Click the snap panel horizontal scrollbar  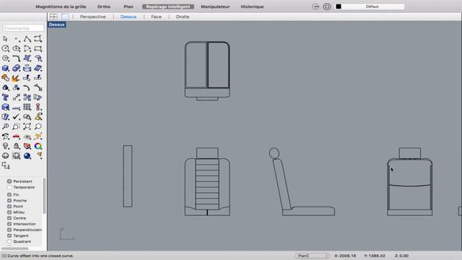click(x=14, y=248)
